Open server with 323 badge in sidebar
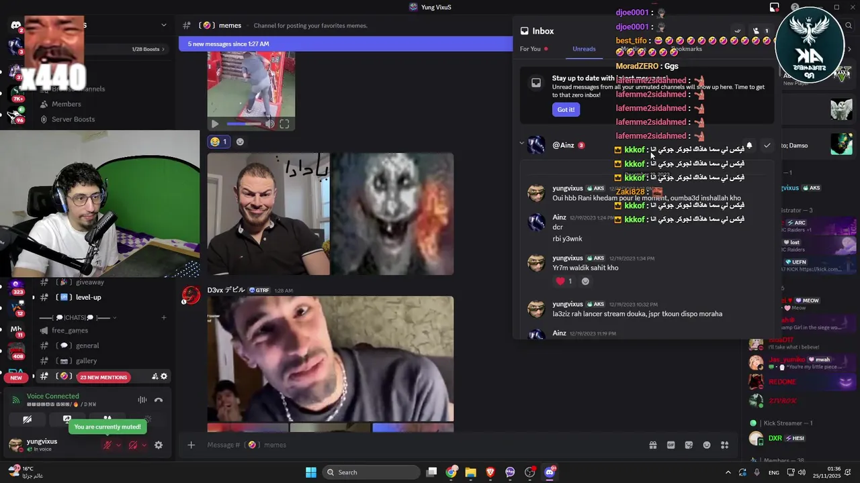The height and width of the screenshot is (483, 860). coord(16,286)
